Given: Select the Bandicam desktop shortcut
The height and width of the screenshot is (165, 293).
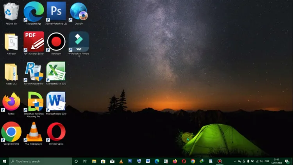Looking at the screenshot, I should click(56, 43).
